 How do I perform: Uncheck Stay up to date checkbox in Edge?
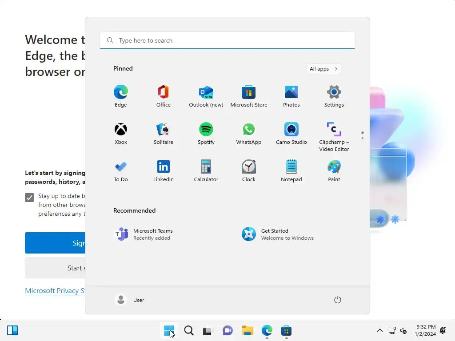29,198
